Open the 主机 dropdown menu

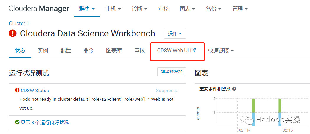tap(113, 9)
